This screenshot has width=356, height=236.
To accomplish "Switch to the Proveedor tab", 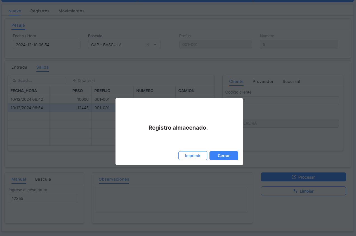I will pyautogui.click(x=263, y=81).
